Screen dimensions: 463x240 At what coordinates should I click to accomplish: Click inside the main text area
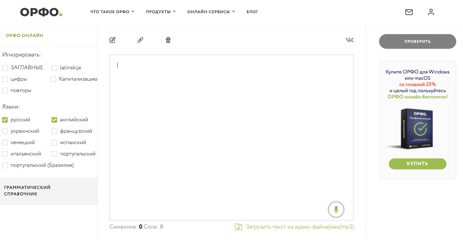click(231, 137)
